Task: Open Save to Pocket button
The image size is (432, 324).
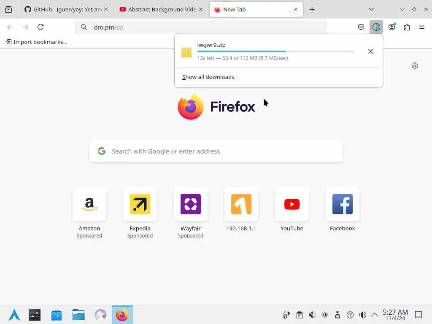Action: 361,27
